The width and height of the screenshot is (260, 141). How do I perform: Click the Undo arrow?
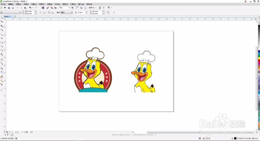[30, 8]
